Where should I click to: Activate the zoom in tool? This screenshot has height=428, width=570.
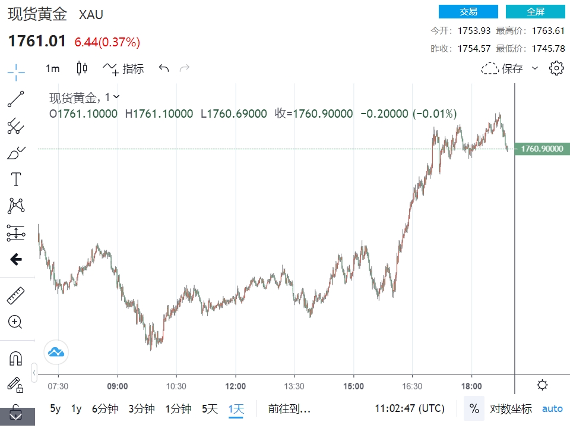point(16,322)
